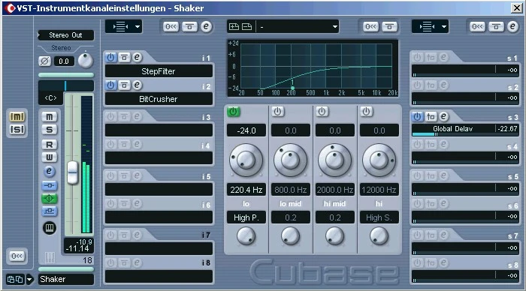The height and width of the screenshot is (291, 526).
Task: Enable Read automation R button
Action: coord(50,144)
